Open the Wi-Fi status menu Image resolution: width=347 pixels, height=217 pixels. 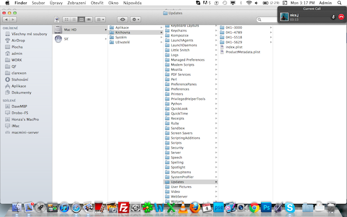(249, 3)
